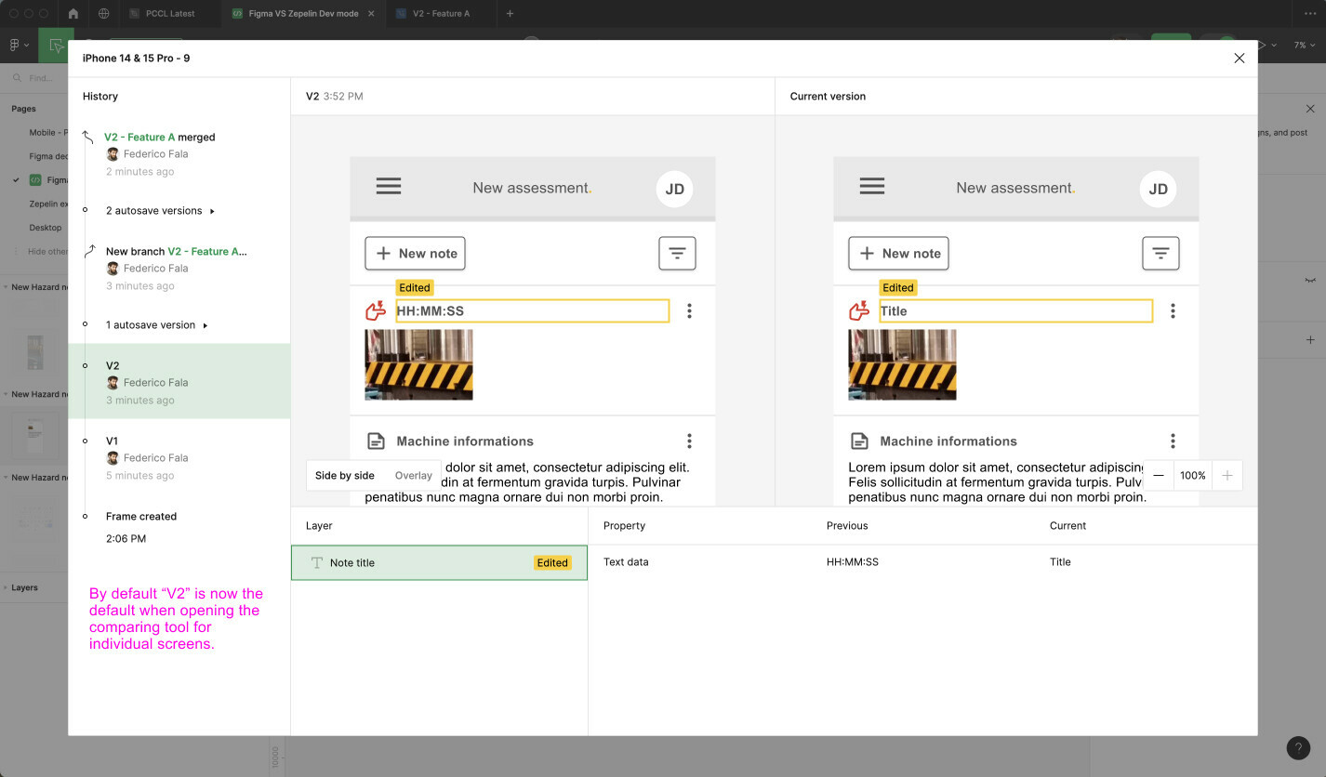Open the Figma main menu logo
The width and height of the screenshot is (1326, 777).
pyautogui.click(x=18, y=45)
